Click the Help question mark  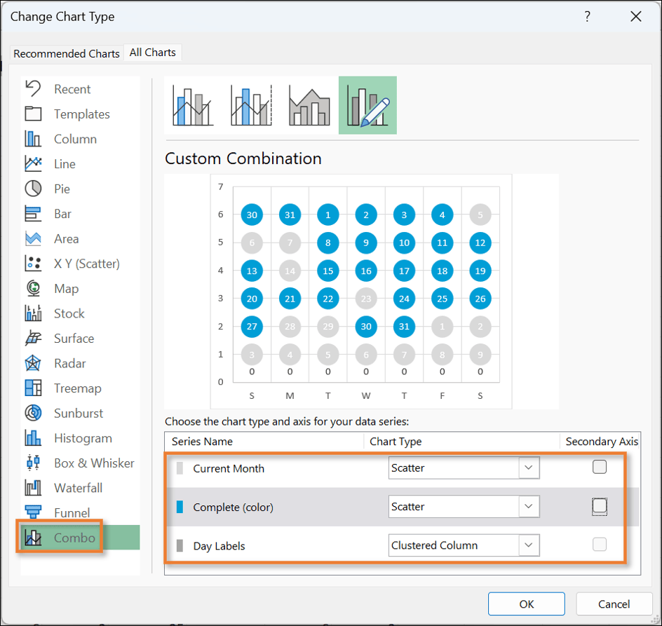click(587, 16)
